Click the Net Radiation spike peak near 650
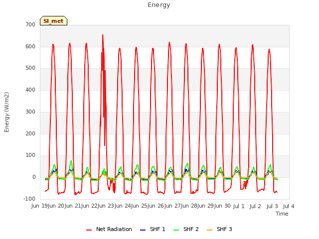Image resolution: width=319 pixels, height=239 pixels. pos(103,35)
